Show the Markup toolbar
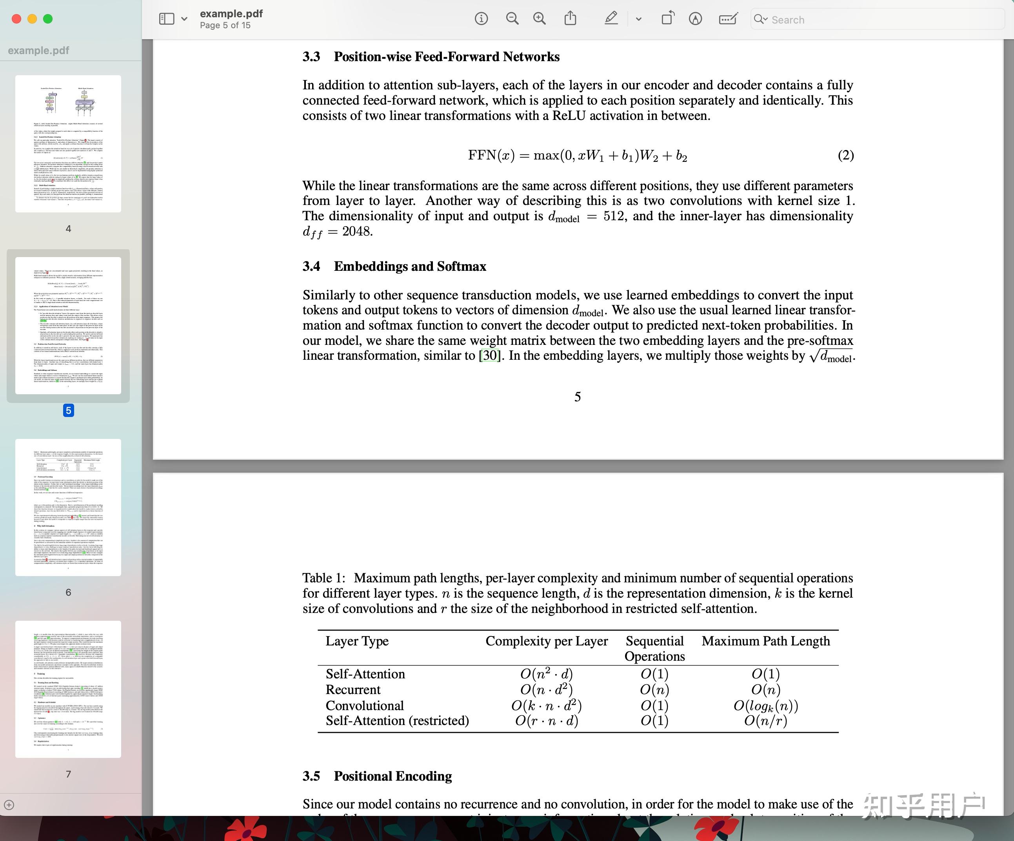 pyautogui.click(x=695, y=19)
